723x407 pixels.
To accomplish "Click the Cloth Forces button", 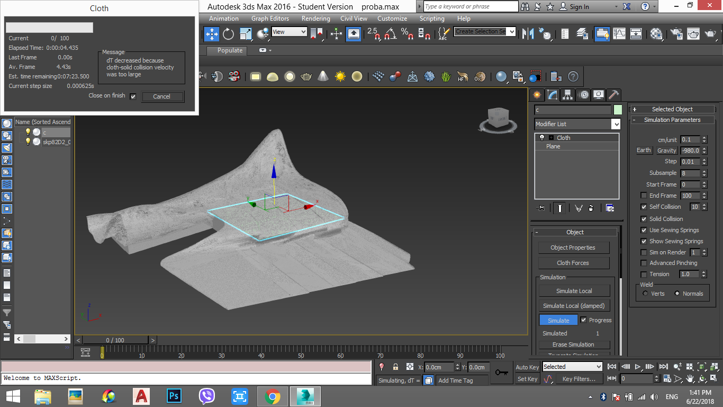I will pos(573,263).
